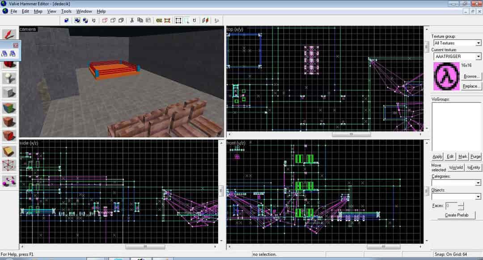This screenshot has height=260, width=483.
Task: Click the toEntity button
Action: tap(474, 168)
